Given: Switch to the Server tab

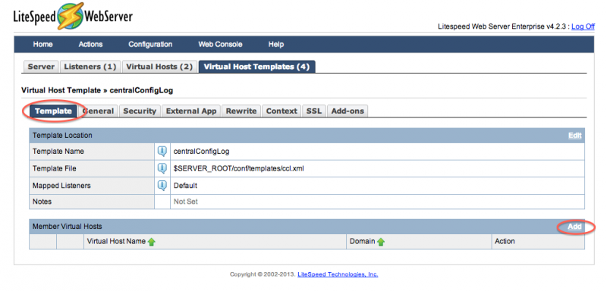Looking at the screenshot, I should coord(41,67).
